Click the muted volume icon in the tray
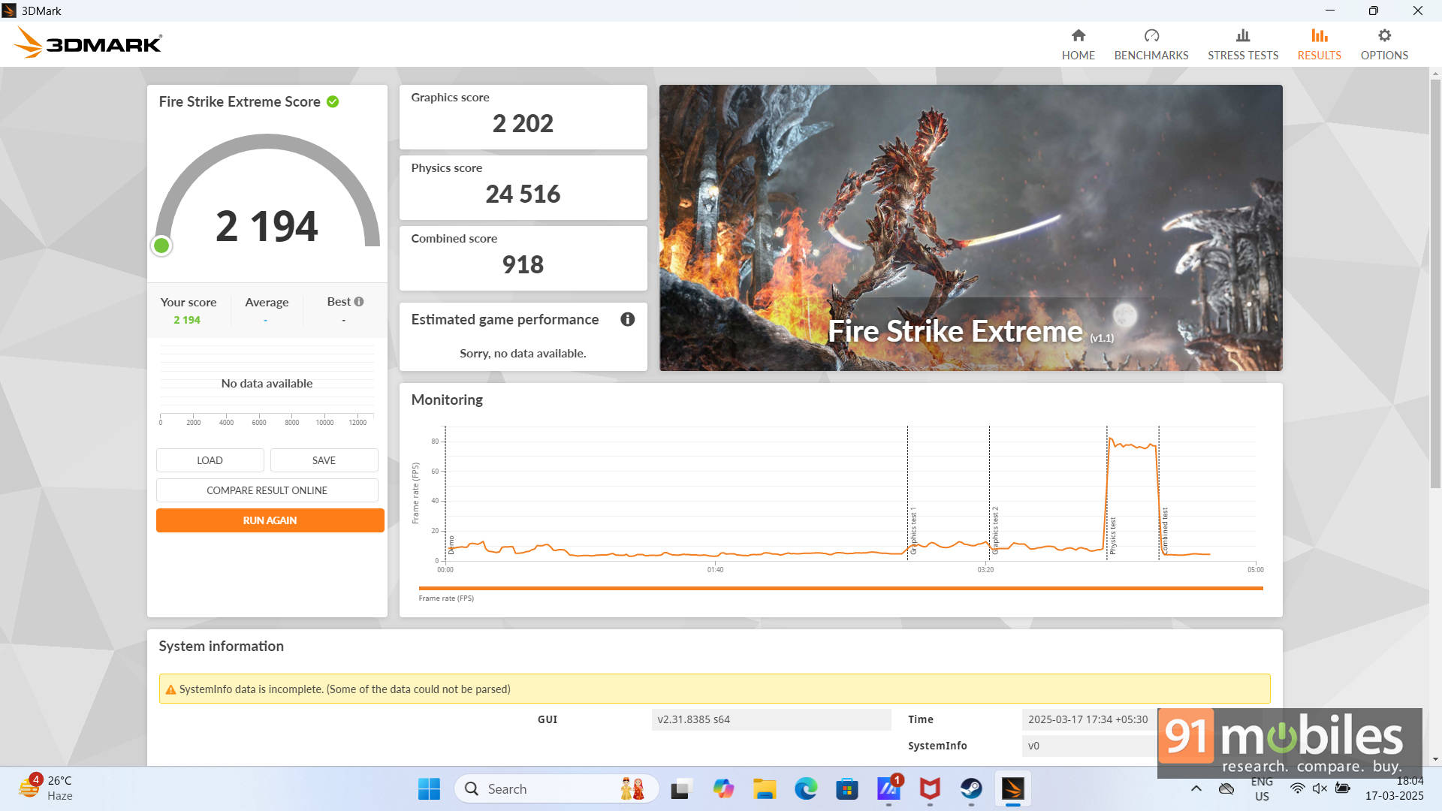Viewport: 1442px width, 811px height. pyautogui.click(x=1320, y=788)
